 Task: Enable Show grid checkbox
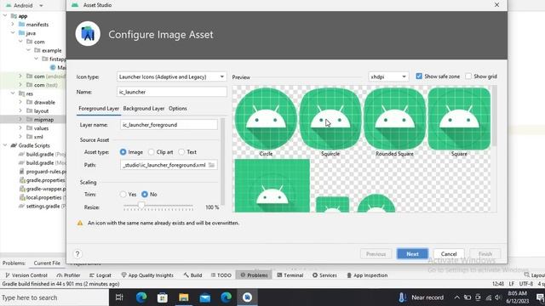[468, 76]
